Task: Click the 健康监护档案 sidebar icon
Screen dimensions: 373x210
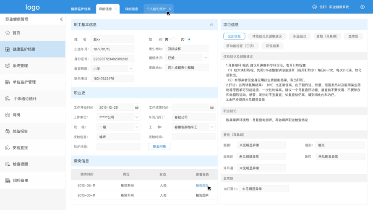Action: (8, 49)
